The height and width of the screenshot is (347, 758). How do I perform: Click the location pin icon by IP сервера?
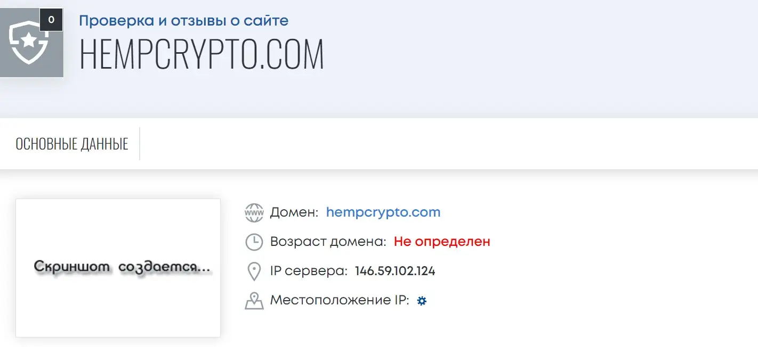click(254, 271)
